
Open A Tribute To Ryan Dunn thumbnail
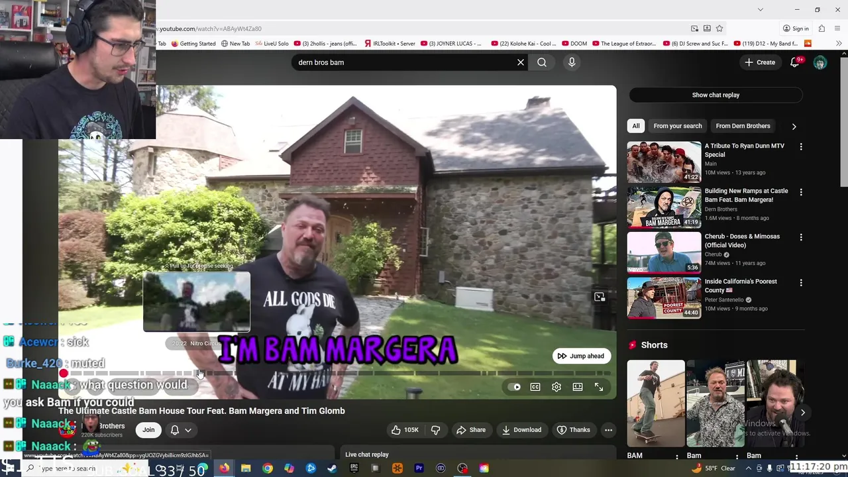coord(664,162)
